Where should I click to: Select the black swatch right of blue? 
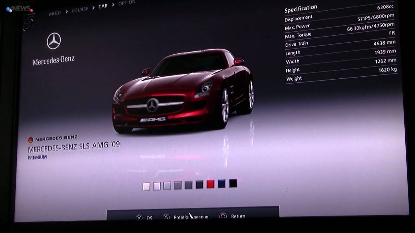(x=233, y=183)
